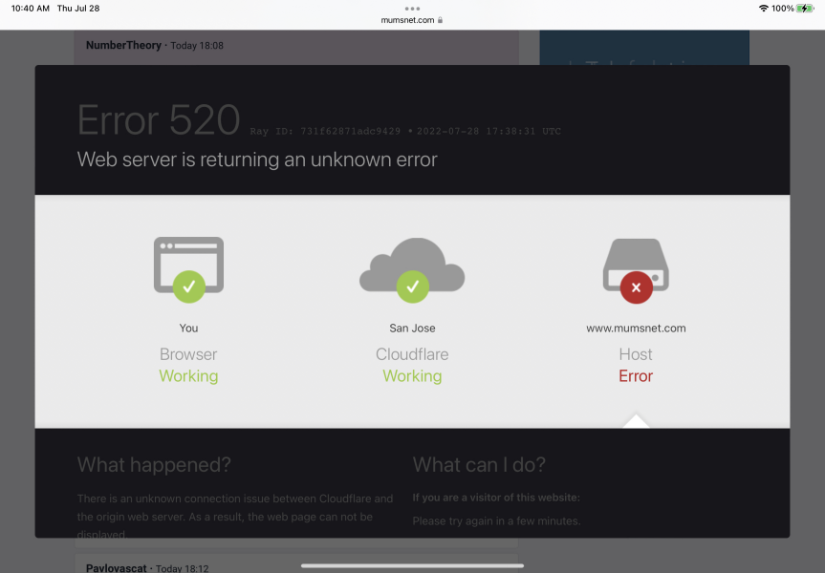Screen dimensions: 825x573
Task: Click the white disclosure arrow beneath the Host icon
Action: point(635,420)
